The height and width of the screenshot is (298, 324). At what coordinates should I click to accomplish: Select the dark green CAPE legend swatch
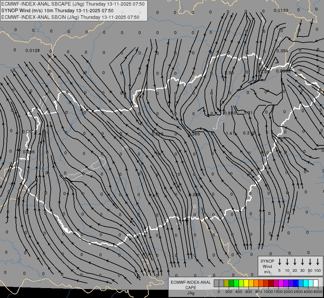231,283
